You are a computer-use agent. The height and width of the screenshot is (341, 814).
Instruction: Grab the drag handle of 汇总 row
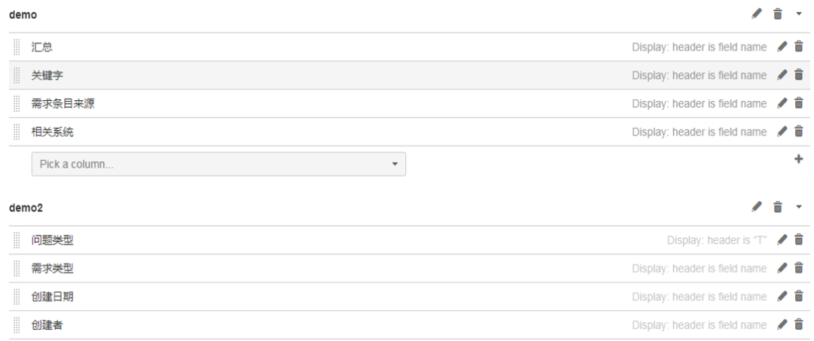point(17,47)
